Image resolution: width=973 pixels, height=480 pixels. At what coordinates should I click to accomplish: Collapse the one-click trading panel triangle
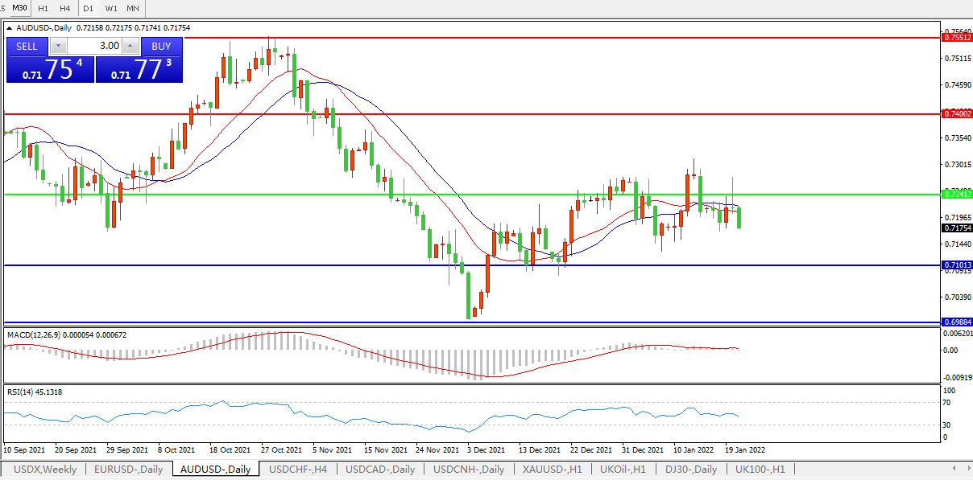point(10,28)
